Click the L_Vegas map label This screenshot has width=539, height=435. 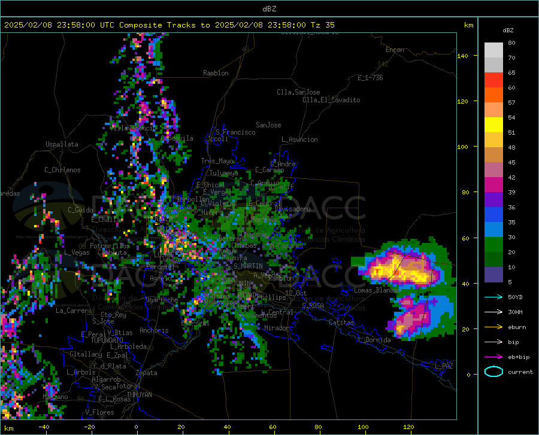(77, 253)
